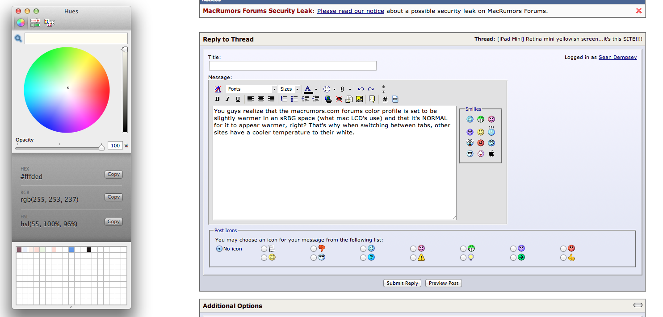Collapse the Additional Options section
The image size is (663, 317).
pos(638,305)
